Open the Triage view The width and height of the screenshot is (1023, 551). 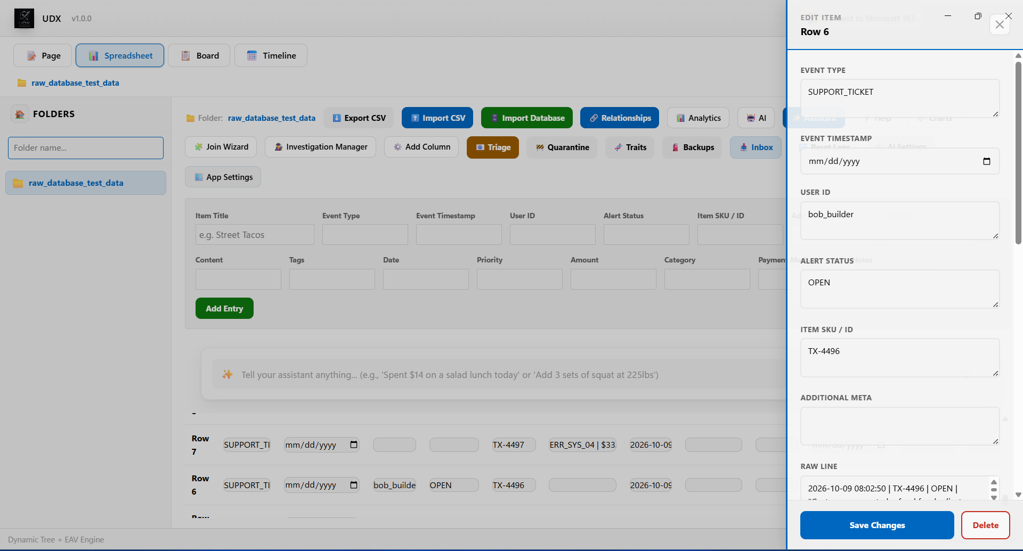(493, 147)
